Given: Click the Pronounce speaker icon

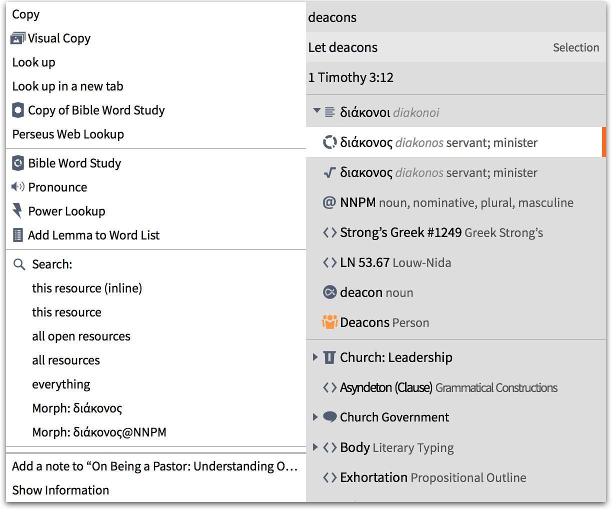Looking at the screenshot, I should tap(18, 187).
